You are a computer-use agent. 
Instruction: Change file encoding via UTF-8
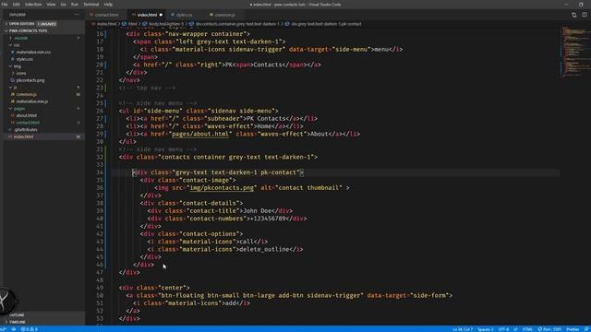(503, 329)
